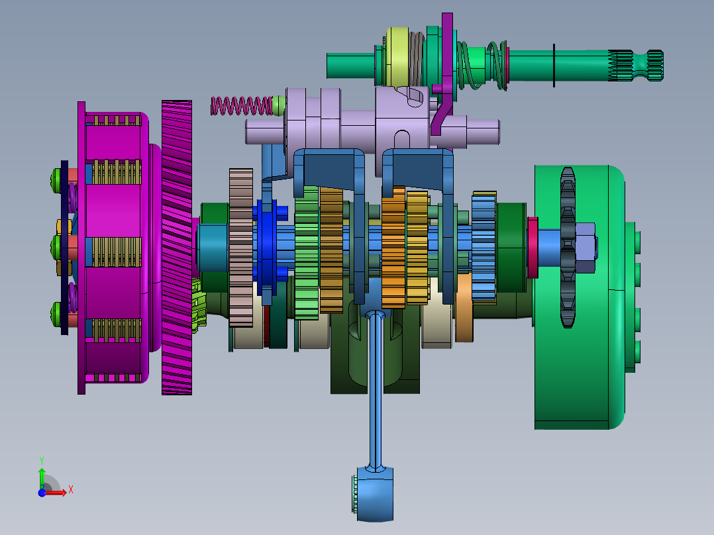Select the small yellow-green pinion below the clutch gear

point(199,305)
